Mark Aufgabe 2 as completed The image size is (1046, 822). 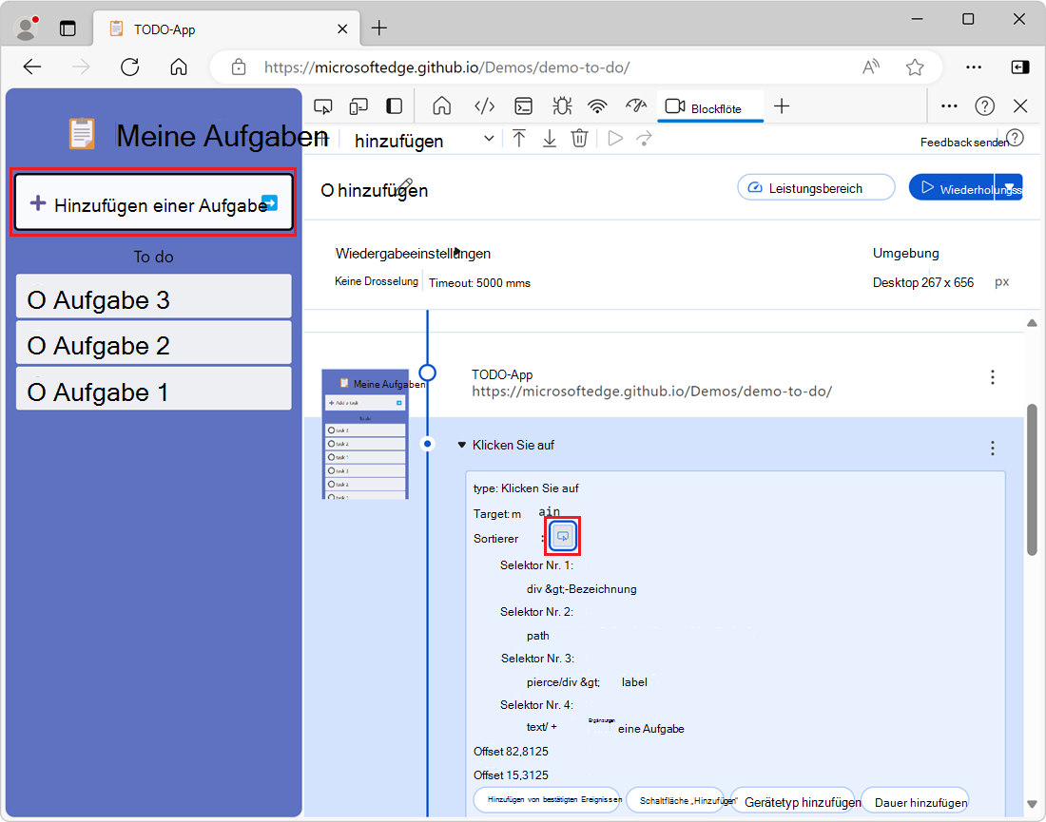tap(37, 346)
